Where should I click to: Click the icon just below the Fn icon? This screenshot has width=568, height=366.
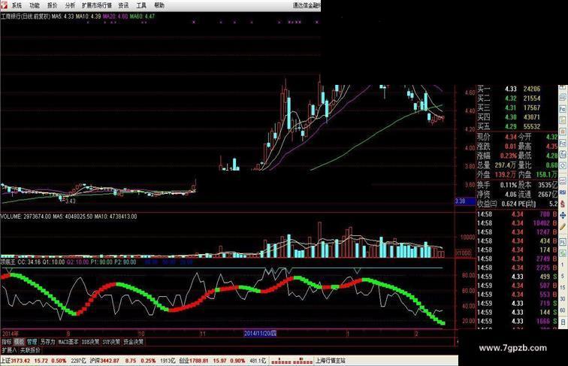563,154
